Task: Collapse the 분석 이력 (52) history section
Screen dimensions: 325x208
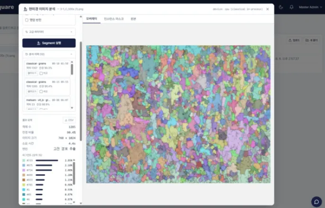Action: (49, 54)
